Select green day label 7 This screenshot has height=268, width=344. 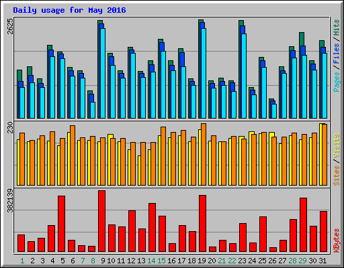(x=83, y=261)
